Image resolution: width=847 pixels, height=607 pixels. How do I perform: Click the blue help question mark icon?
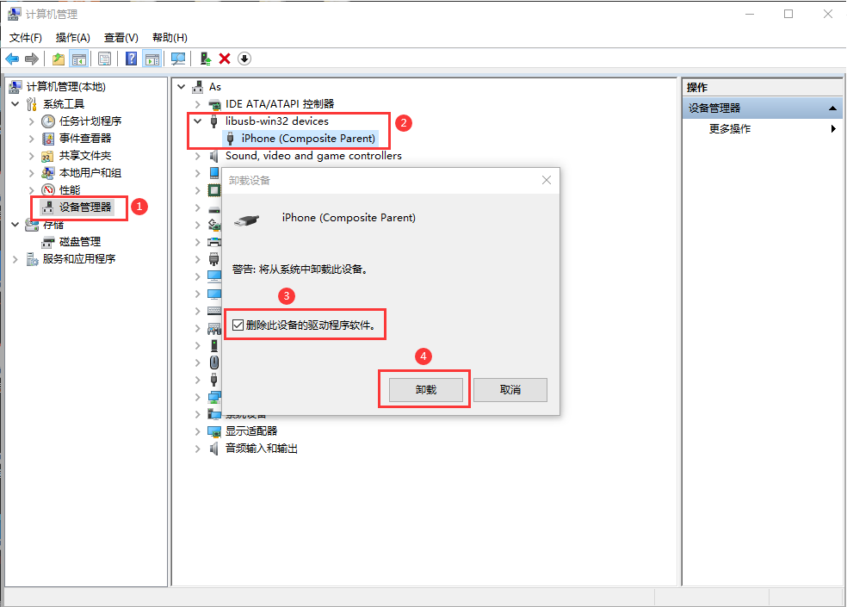132,59
